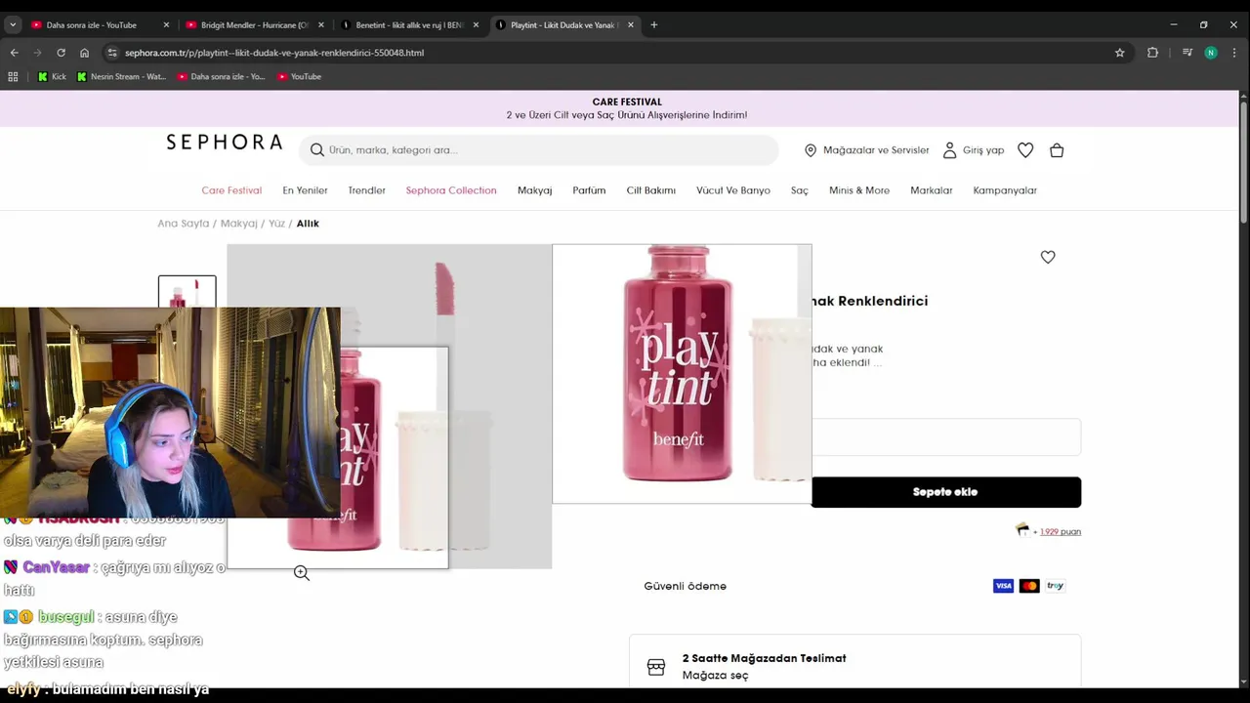Open the Care Festival menu
This screenshot has height=703, width=1250.
(x=231, y=190)
